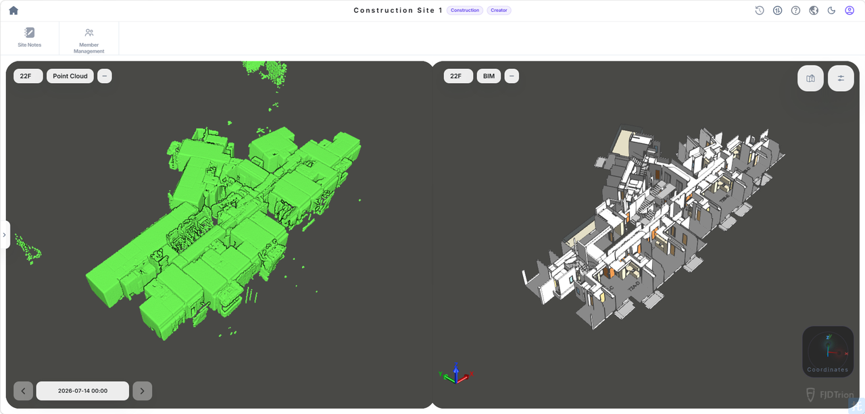Click the up-down transfer arrows icon
The image size is (865, 414).
click(x=778, y=10)
